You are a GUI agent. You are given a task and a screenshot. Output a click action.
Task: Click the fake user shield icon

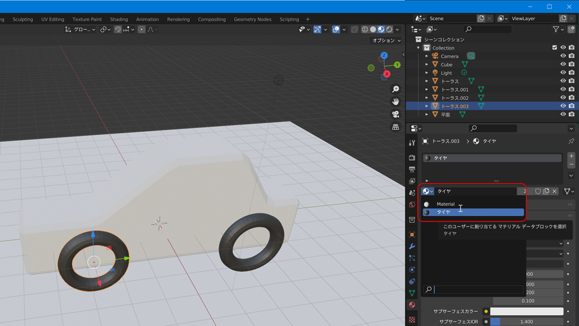click(x=538, y=191)
